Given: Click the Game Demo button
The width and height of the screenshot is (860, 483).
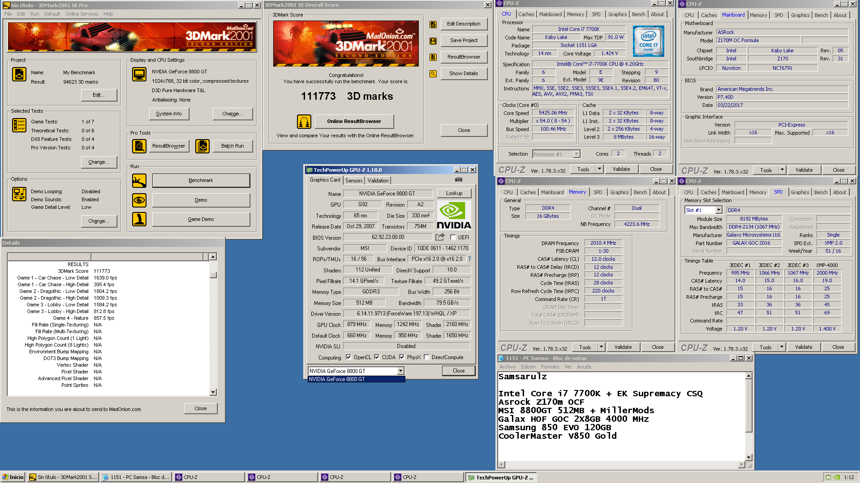Looking at the screenshot, I should coord(201,219).
